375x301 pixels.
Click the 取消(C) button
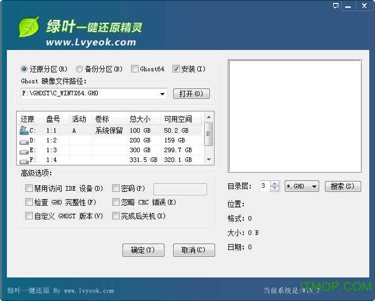(x=194, y=250)
